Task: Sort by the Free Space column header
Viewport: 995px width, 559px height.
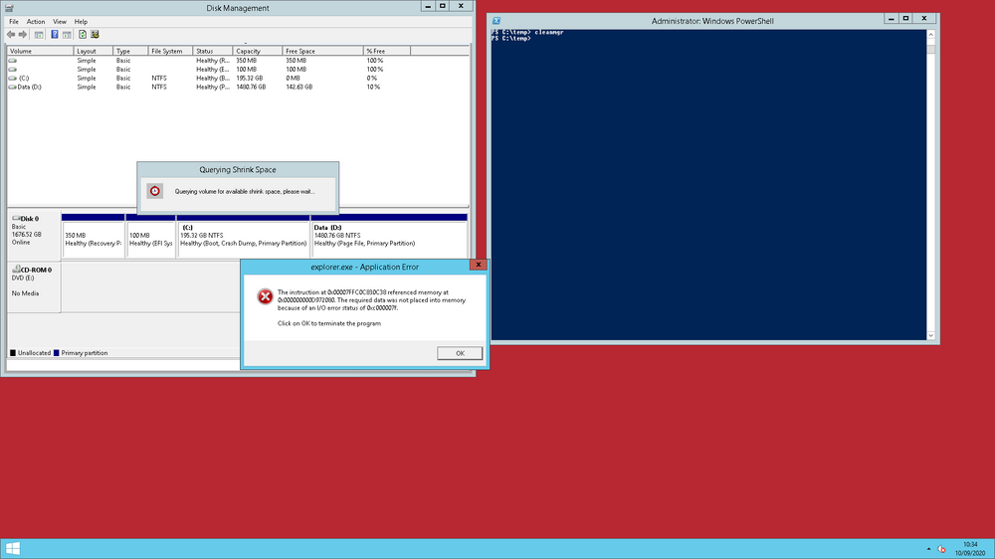Action: tap(323, 51)
